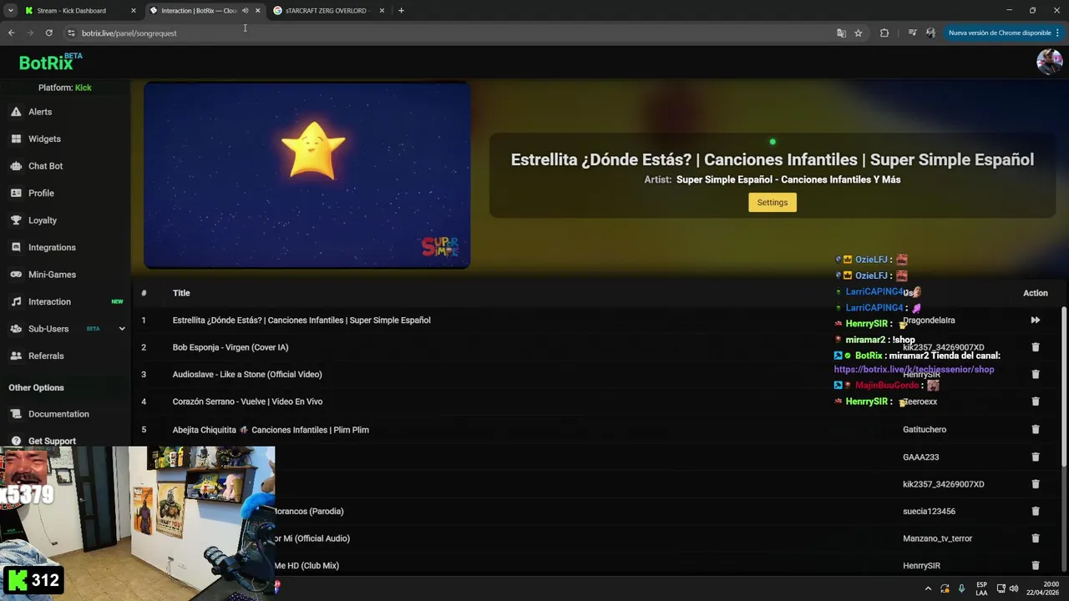Expand the Sub-Users menu chevron
Screen dimensions: 1069x601
(x=121, y=329)
